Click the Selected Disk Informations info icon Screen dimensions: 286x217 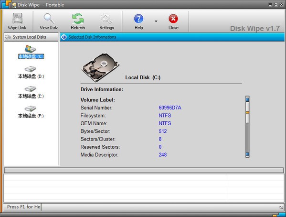[x=64, y=37]
